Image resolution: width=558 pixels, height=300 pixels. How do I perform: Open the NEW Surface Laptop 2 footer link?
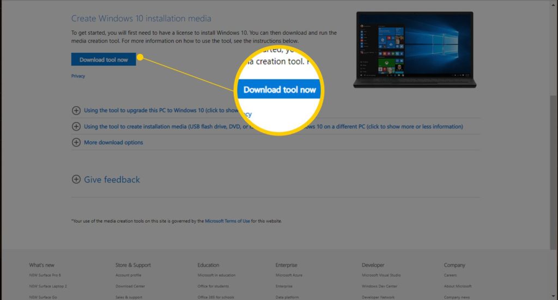click(48, 286)
